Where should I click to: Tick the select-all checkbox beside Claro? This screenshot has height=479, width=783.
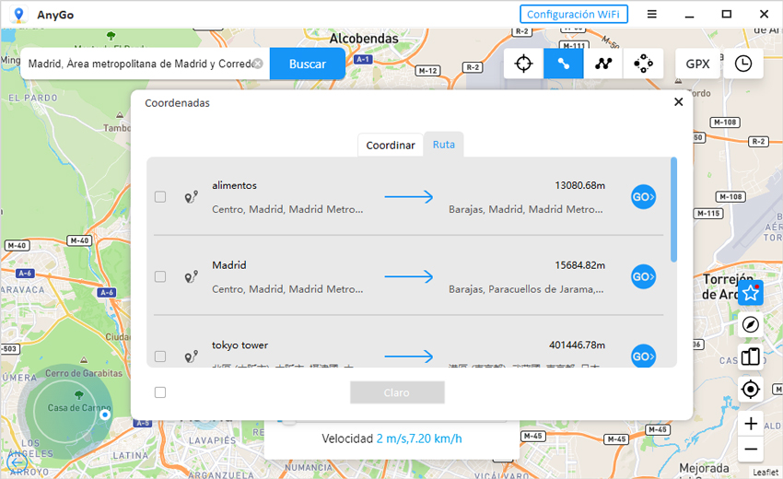[160, 392]
